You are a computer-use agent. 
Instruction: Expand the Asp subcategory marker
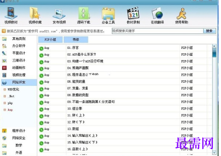pos(4,110)
